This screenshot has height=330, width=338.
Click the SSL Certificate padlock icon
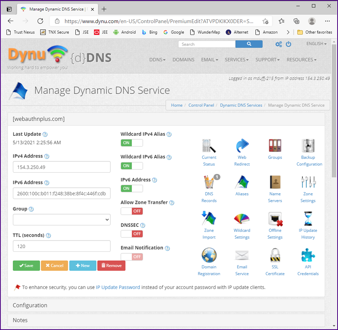[275, 256]
